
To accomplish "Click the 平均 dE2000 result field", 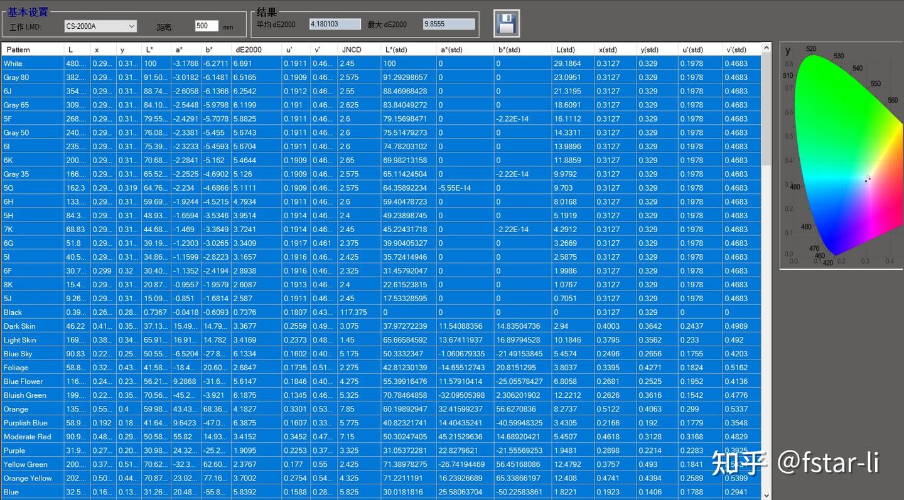I will [x=335, y=24].
